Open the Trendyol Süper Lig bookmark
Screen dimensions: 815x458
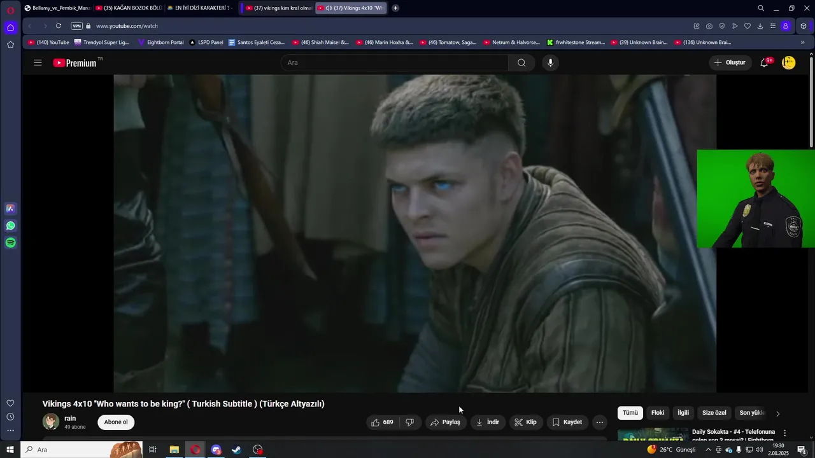[x=102, y=43]
